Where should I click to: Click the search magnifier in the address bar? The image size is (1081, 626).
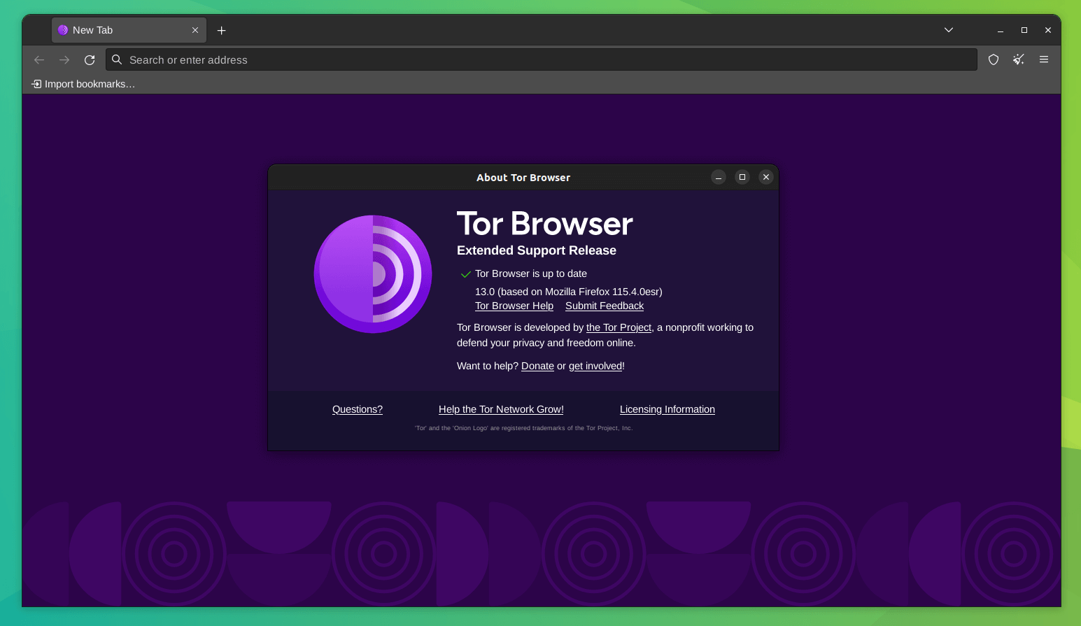point(116,59)
